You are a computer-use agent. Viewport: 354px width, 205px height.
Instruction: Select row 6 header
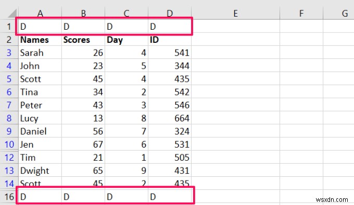tap(9, 92)
